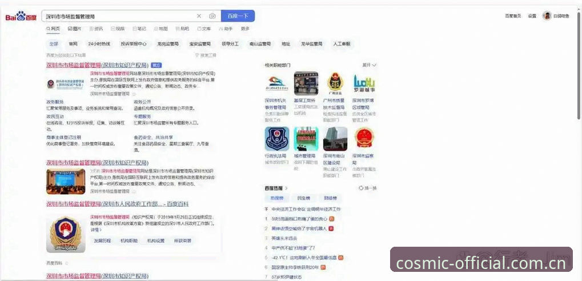Viewport: 582px width, 281px height.
Task: Select the 地址 filter chip
Action: point(286,44)
